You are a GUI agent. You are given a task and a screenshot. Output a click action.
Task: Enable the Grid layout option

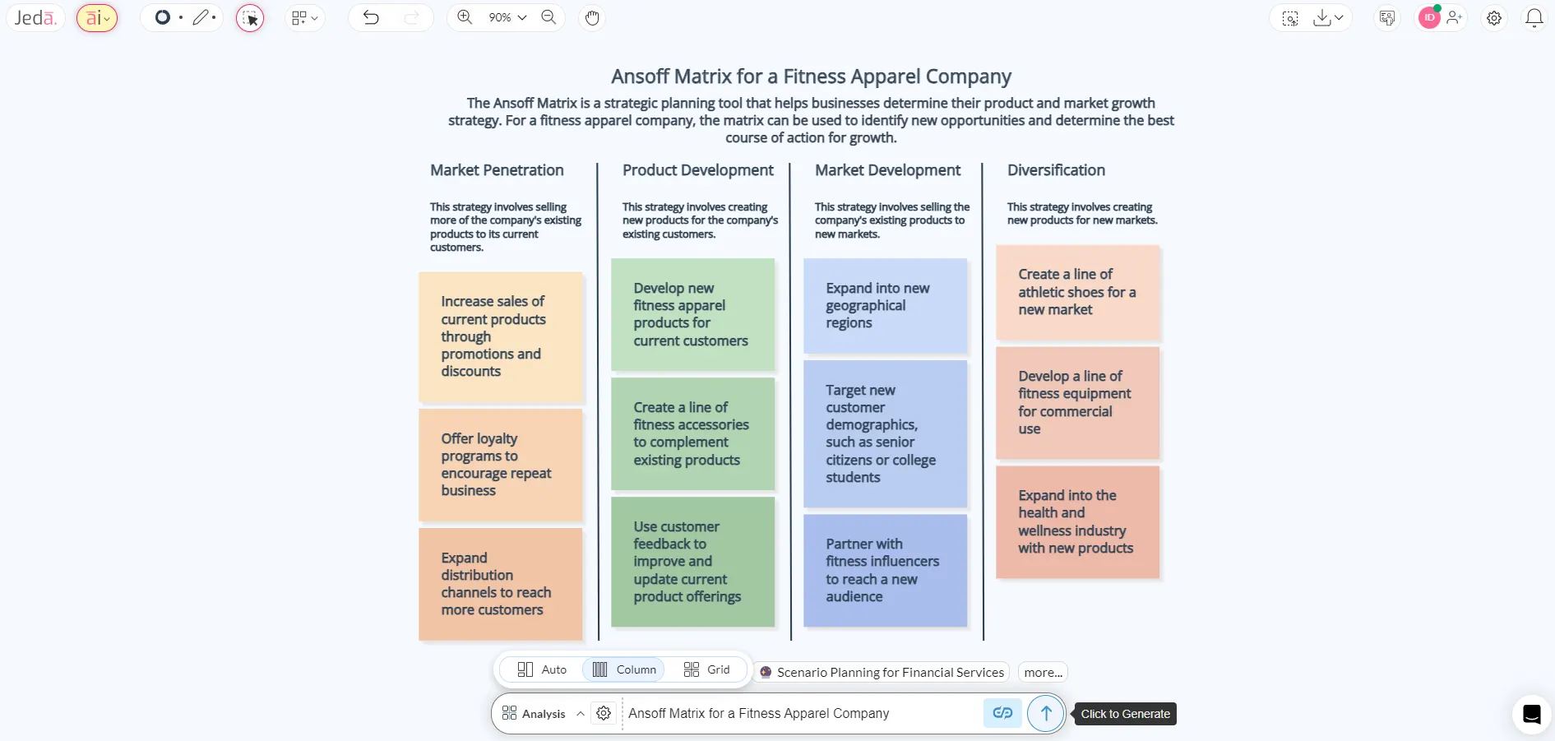pos(706,670)
